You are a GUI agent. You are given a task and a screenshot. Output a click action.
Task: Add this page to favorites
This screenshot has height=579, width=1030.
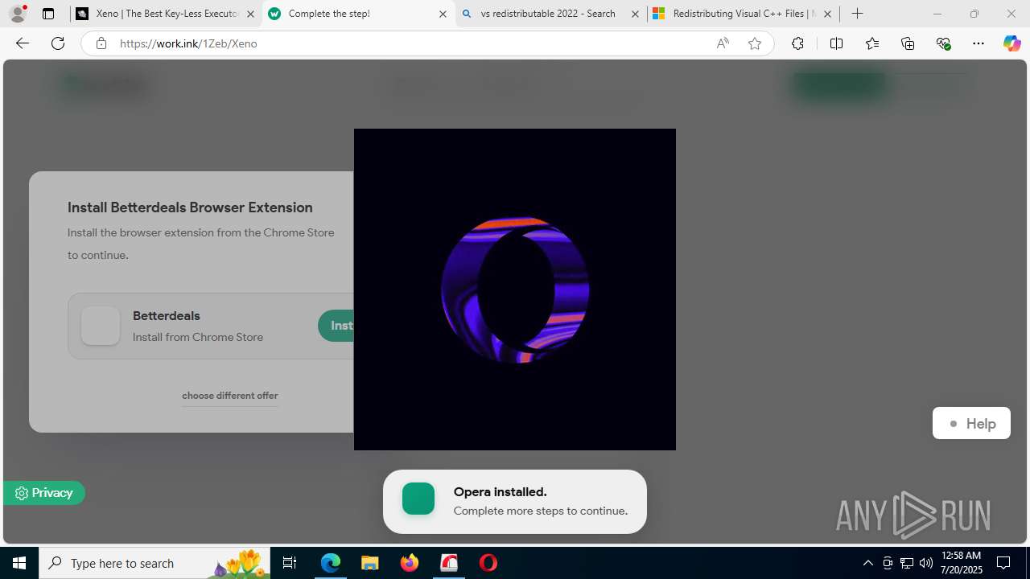tap(755, 43)
